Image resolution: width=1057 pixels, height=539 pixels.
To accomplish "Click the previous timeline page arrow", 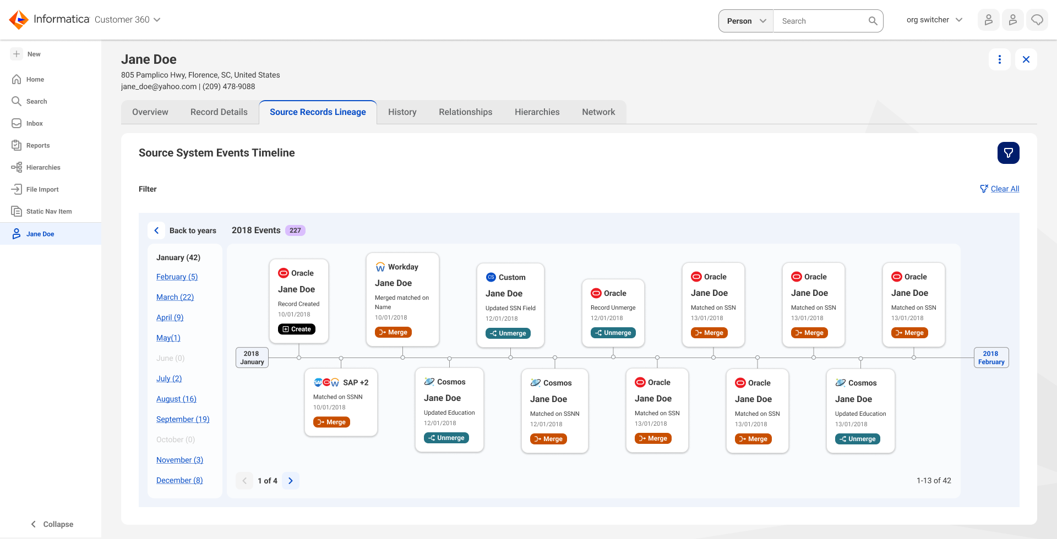I will point(244,481).
